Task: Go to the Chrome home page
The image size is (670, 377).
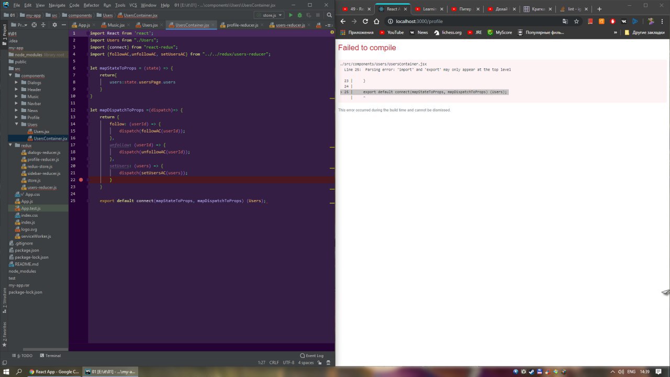Action: (x=376, y=21)
